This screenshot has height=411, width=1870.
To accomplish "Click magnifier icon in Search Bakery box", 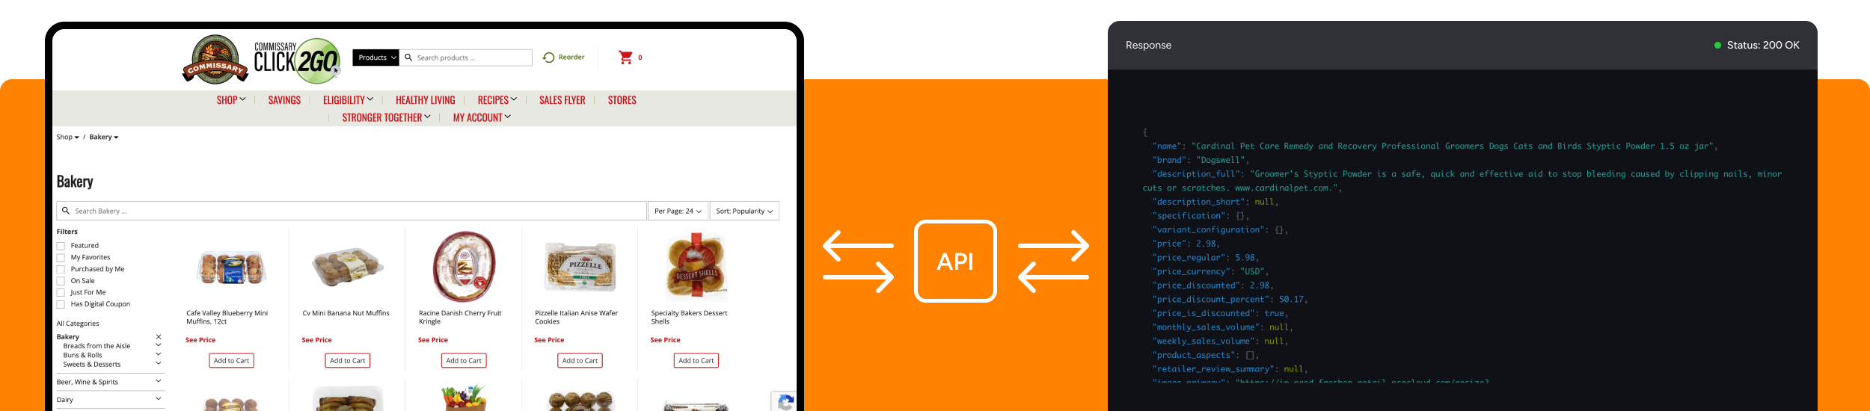I will (66, 211).
